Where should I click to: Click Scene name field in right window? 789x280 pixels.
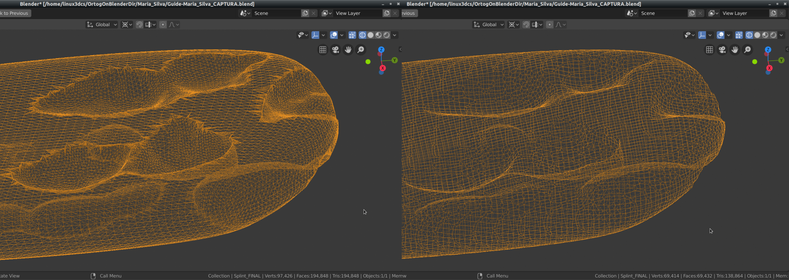click(x=663, y=13)
